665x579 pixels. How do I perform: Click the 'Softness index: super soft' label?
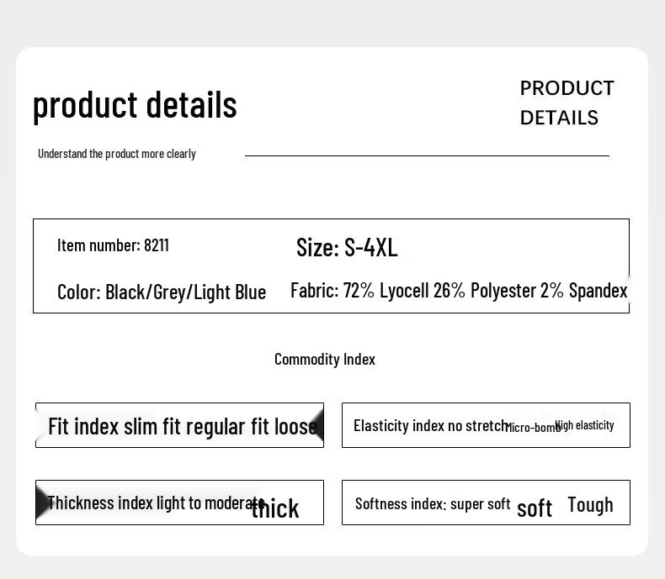[x=433, y=503]
